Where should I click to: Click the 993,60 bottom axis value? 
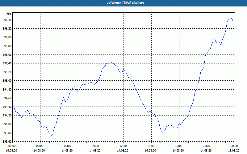point(7,141)
